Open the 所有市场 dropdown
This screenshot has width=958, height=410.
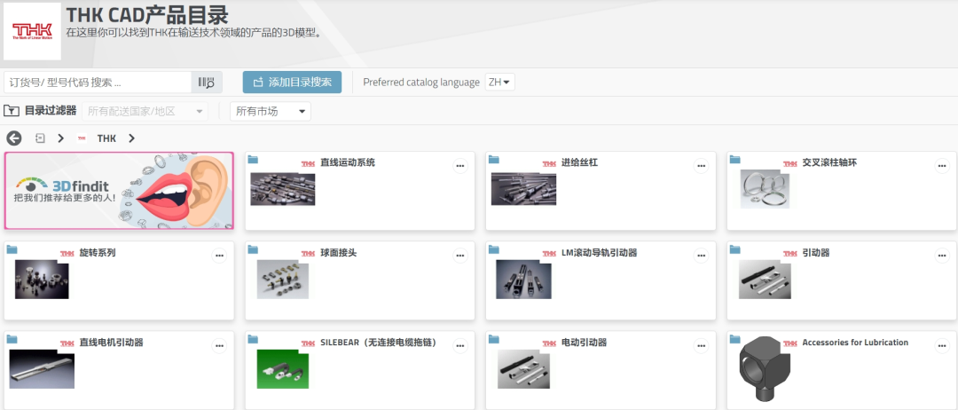270,111
